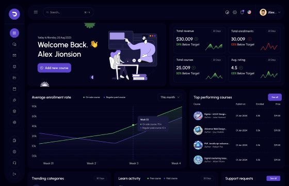Click See all for top performing courses
289x186 pixels.
pyautogui.click(x=275, y=97)
